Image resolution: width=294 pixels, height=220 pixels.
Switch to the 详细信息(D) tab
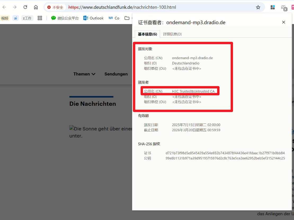[172, 34]
